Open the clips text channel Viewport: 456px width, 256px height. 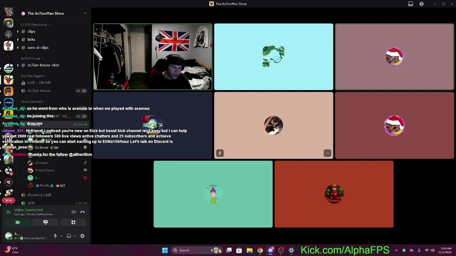coord(53,32)
